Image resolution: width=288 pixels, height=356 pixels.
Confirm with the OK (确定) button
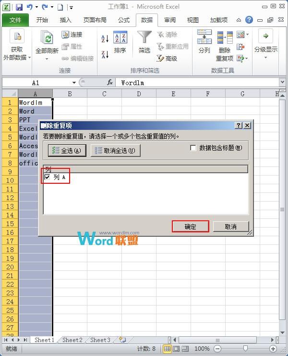[191, 227]
